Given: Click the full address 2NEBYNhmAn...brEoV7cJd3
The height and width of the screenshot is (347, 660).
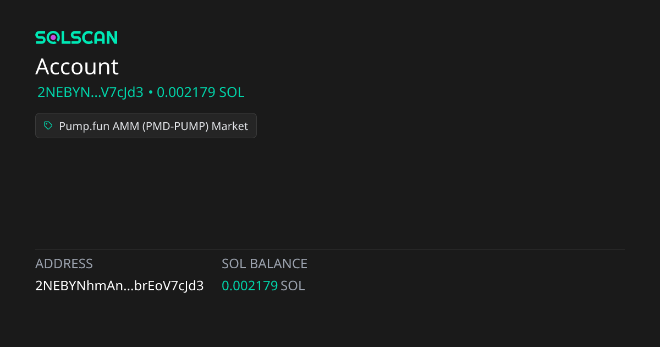Looking at the screenshot, I should 119,286.
